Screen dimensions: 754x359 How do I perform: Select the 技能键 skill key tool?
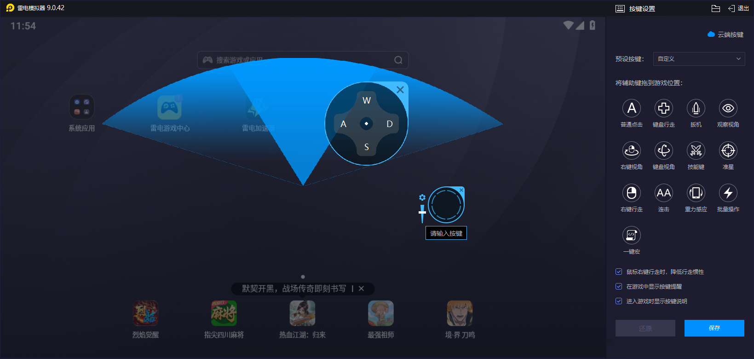(696, 151)
